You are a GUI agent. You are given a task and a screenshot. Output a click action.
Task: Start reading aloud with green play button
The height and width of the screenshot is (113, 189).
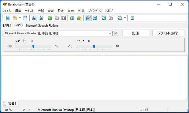coord(50,18)
